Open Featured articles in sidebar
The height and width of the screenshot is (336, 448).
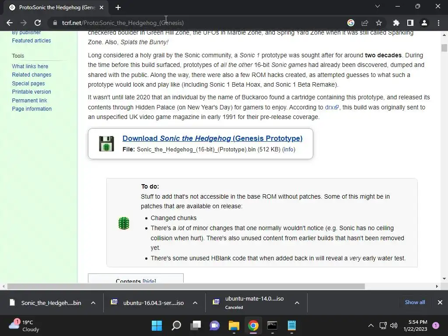click(31, 41)
